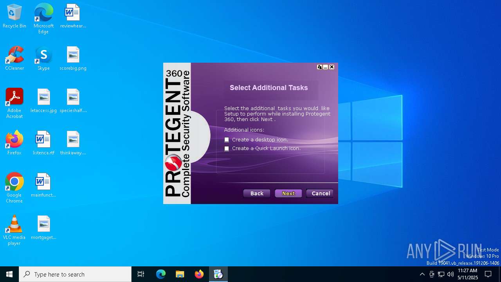Launch Firefox from the taskbar
Image resolution: width=501 pixels, height=282 pixels.
tap(199, 274)
